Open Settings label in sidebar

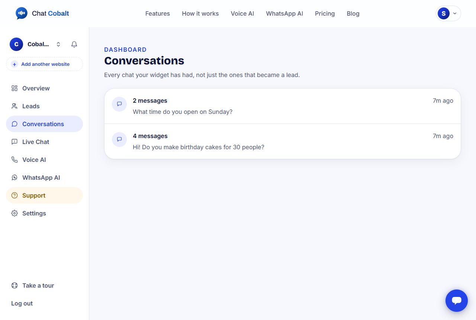pyautogui.click(x=34, y=213)
